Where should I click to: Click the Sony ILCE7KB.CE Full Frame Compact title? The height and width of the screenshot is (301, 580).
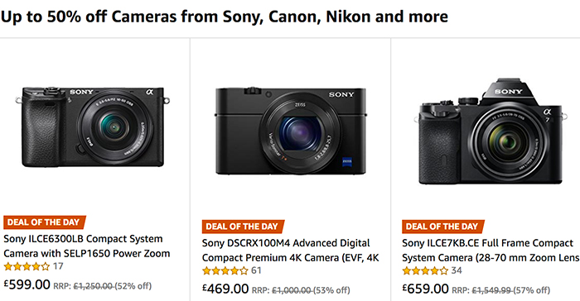pyautogui.click(x=491, y=251)
